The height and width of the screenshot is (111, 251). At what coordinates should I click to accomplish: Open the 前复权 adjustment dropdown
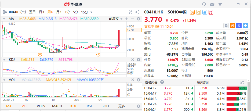coord(121,19)
